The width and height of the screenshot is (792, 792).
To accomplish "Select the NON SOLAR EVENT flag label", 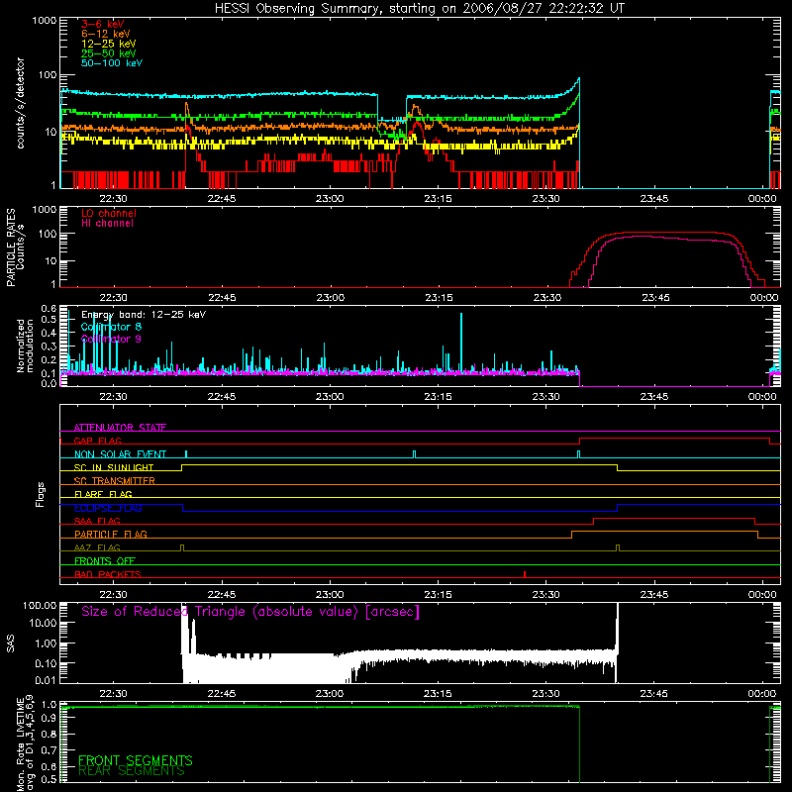I will [x=120, y=454].
